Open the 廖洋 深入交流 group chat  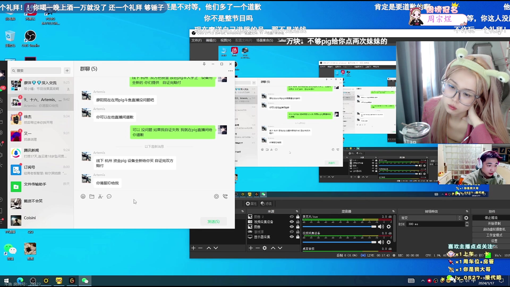tap(41, 86)
